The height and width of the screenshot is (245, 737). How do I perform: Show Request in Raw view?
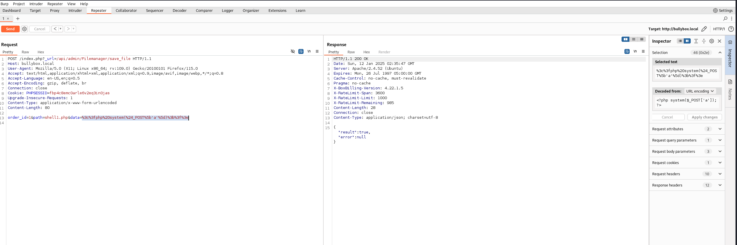25,52
